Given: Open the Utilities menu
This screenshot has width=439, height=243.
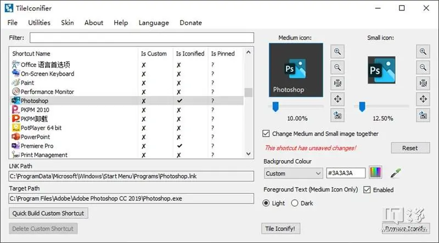Looking at the screenshot, I should (39, 22).
